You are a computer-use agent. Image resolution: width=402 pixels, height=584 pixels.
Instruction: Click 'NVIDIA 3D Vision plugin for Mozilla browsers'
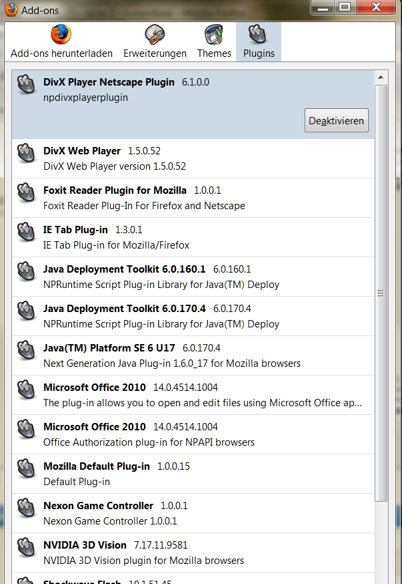pyautogui.click(x=144, y=561)
